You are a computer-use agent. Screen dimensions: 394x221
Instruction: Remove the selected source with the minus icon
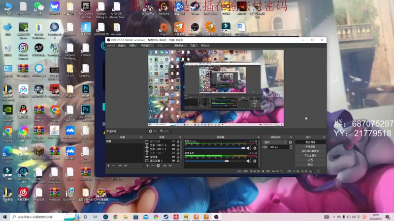[x=153, y=166]
